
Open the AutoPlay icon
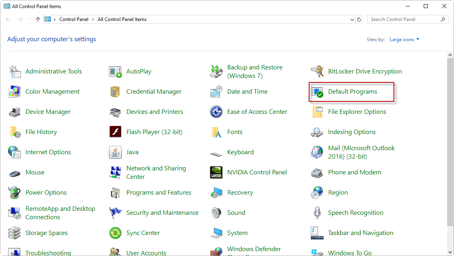(x=115, y=71)
